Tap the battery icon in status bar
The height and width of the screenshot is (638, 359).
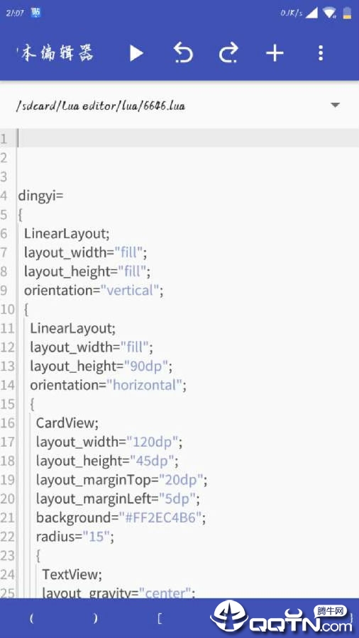pyautogui.click(x=347, y=13)
